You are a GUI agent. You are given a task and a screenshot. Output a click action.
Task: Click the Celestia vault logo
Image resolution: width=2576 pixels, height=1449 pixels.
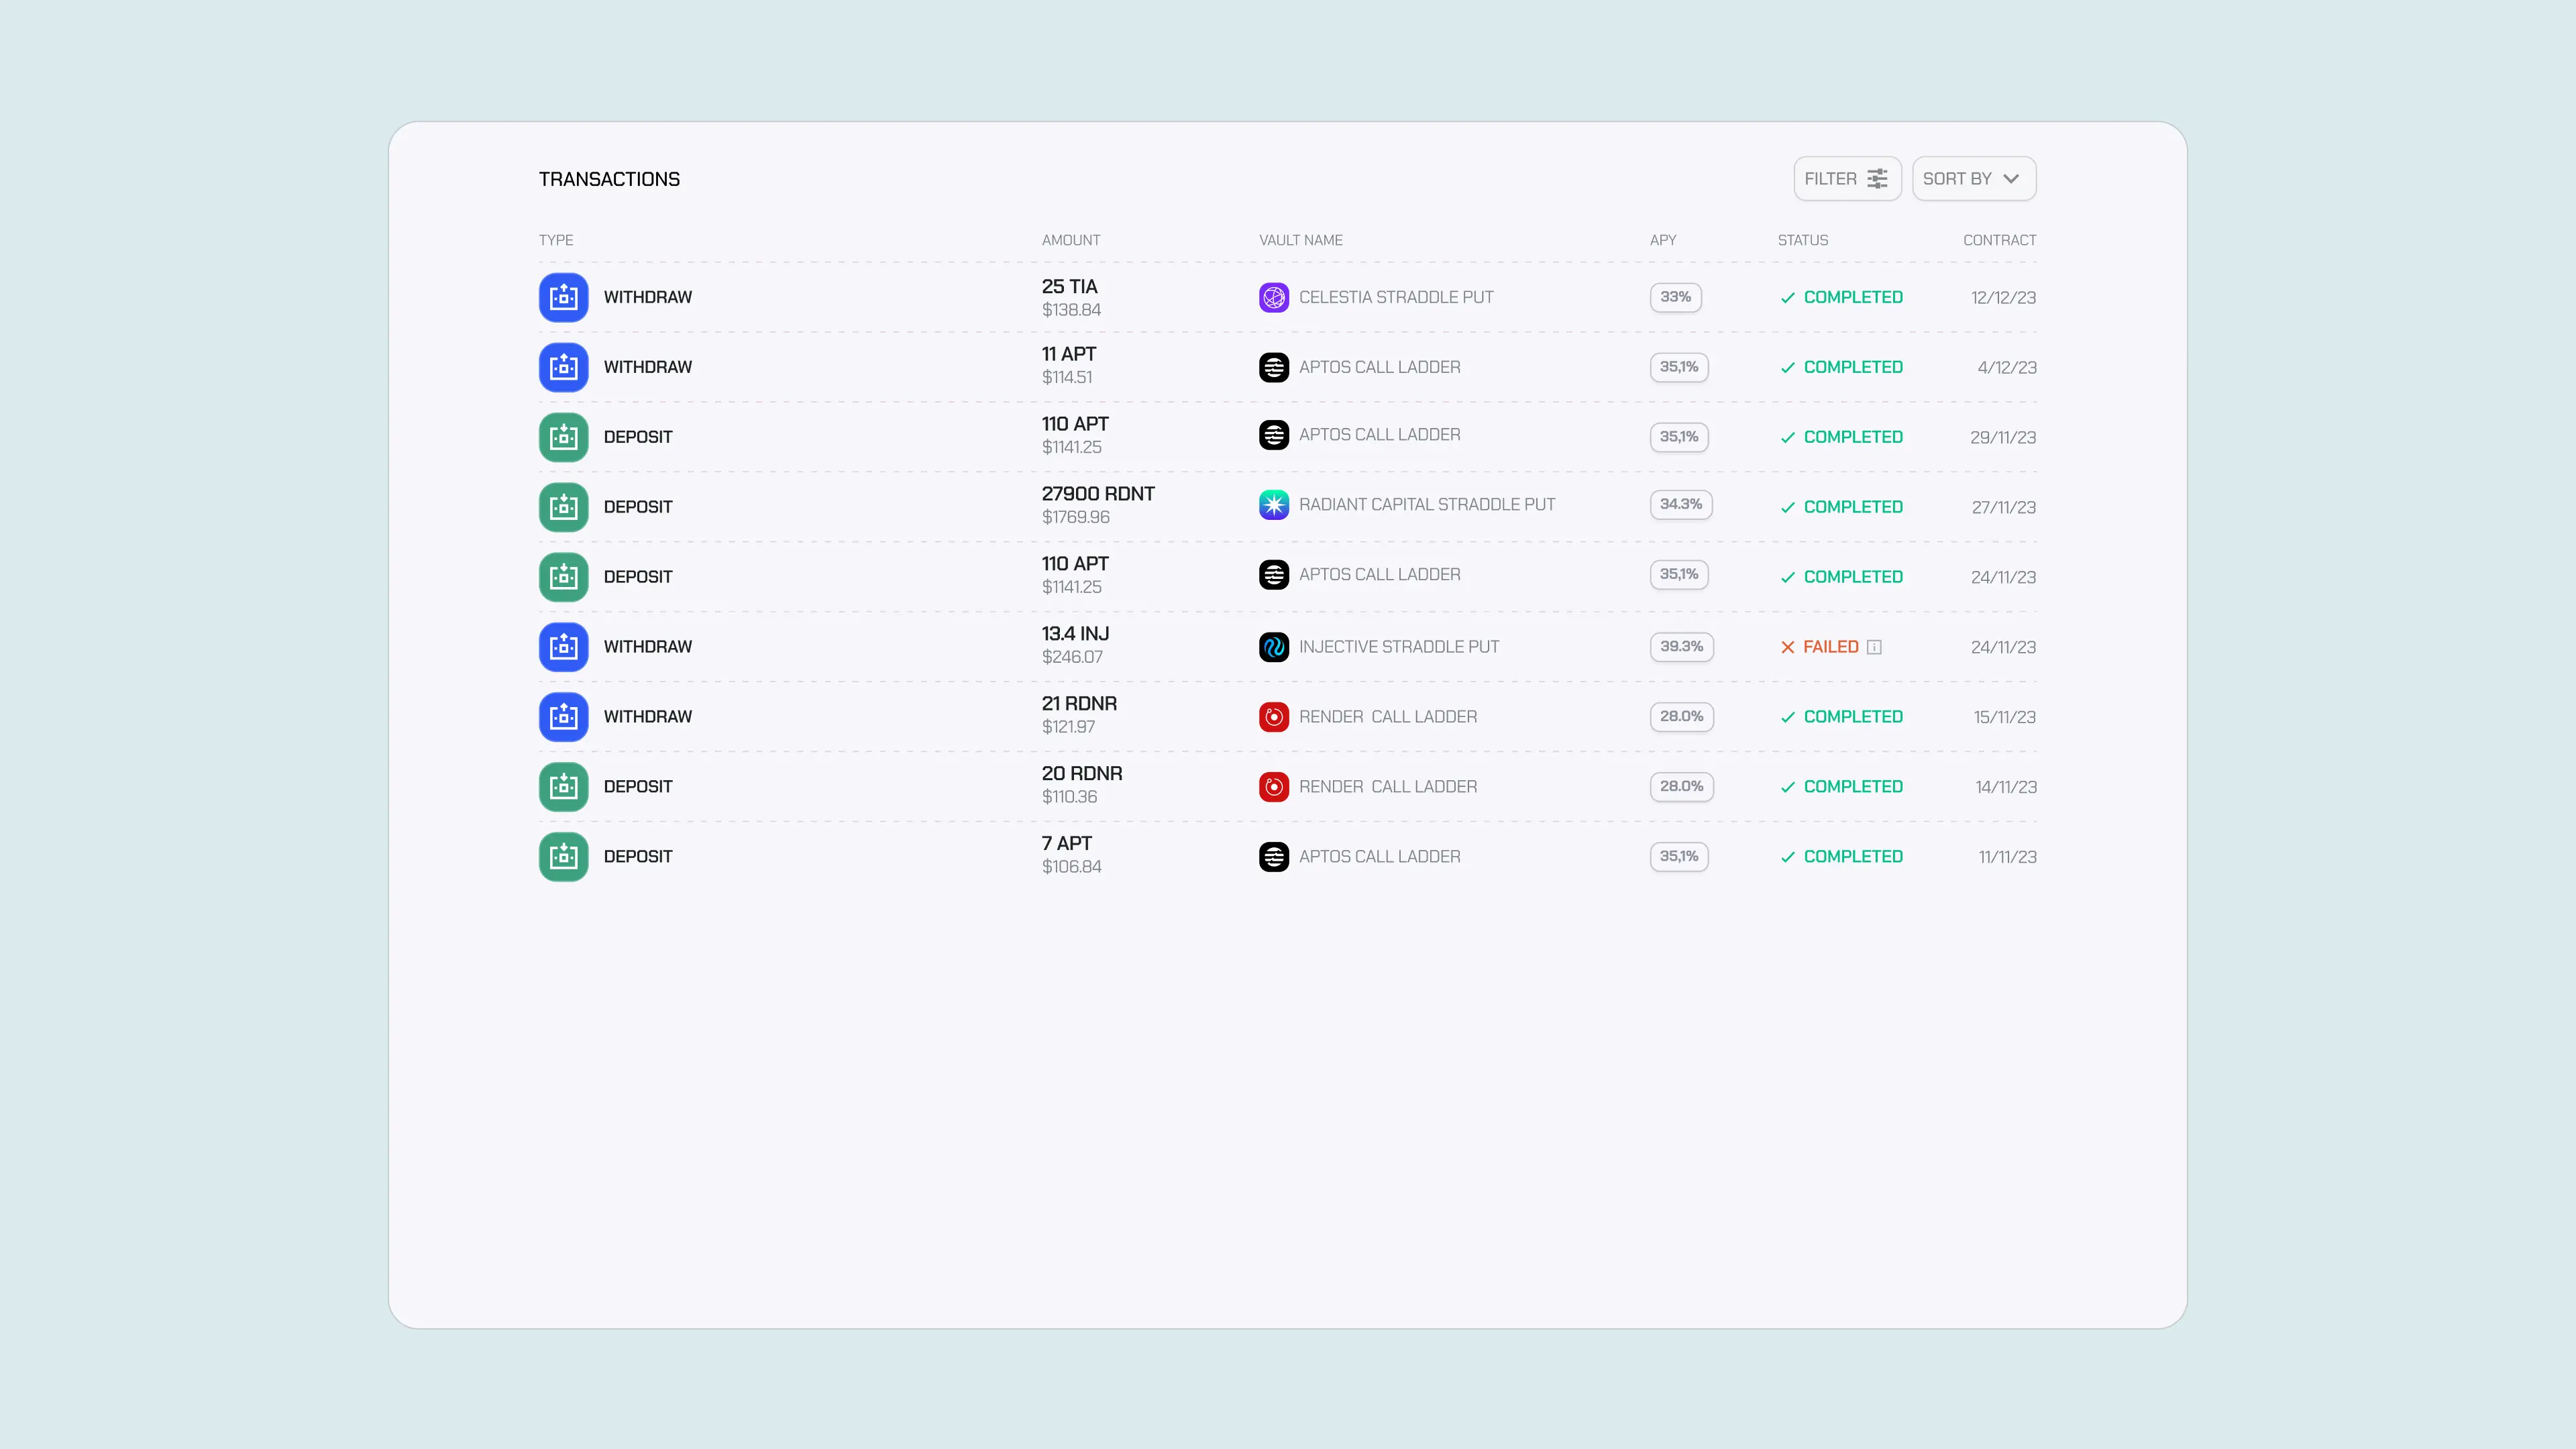(x=1274, y=297)
